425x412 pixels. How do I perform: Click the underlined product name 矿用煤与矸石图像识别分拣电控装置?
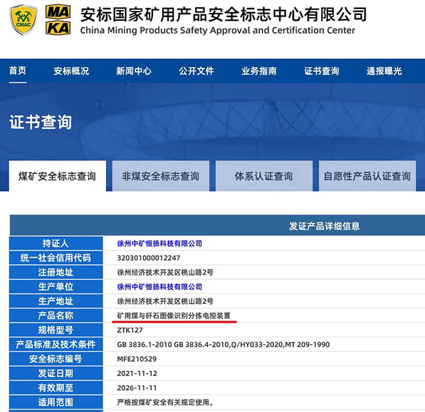(x=173, y=315)
